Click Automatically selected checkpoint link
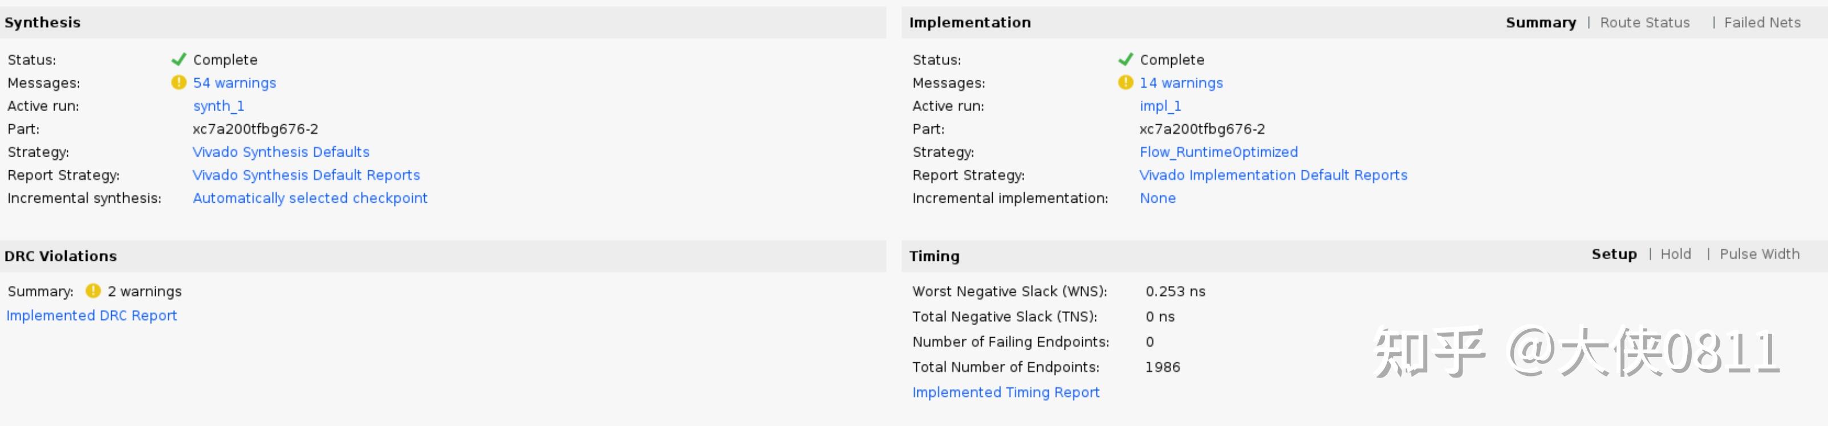 (310, 198)
